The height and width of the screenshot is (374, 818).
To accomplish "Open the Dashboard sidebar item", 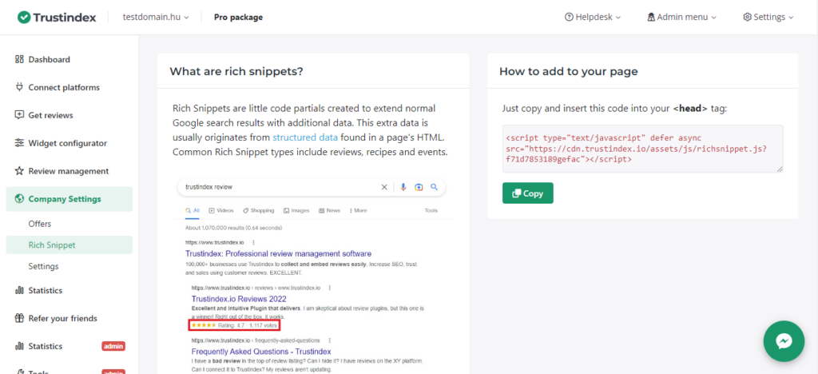I will 49,59.
